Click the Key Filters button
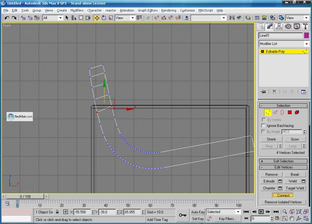The width and height of the screenshot is (312, 224). coord(228,219)
